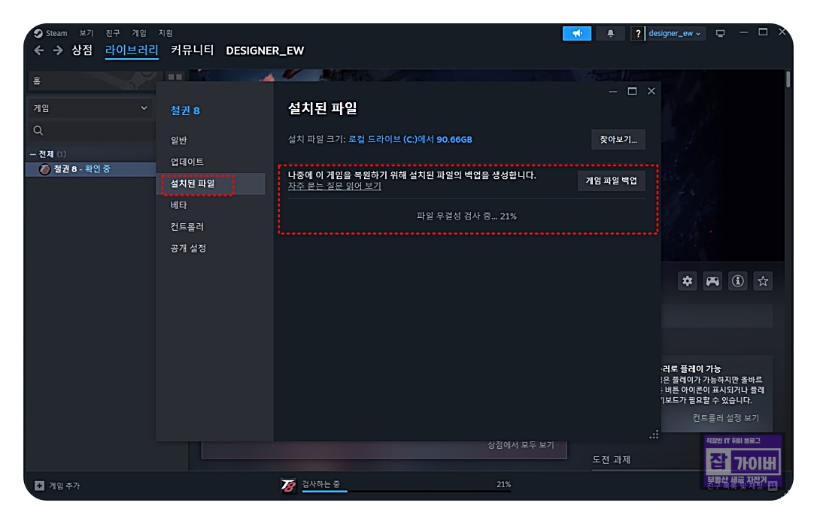Collapse the 전체 category
The image size is (817, 524).
click(x=33, y=154)
